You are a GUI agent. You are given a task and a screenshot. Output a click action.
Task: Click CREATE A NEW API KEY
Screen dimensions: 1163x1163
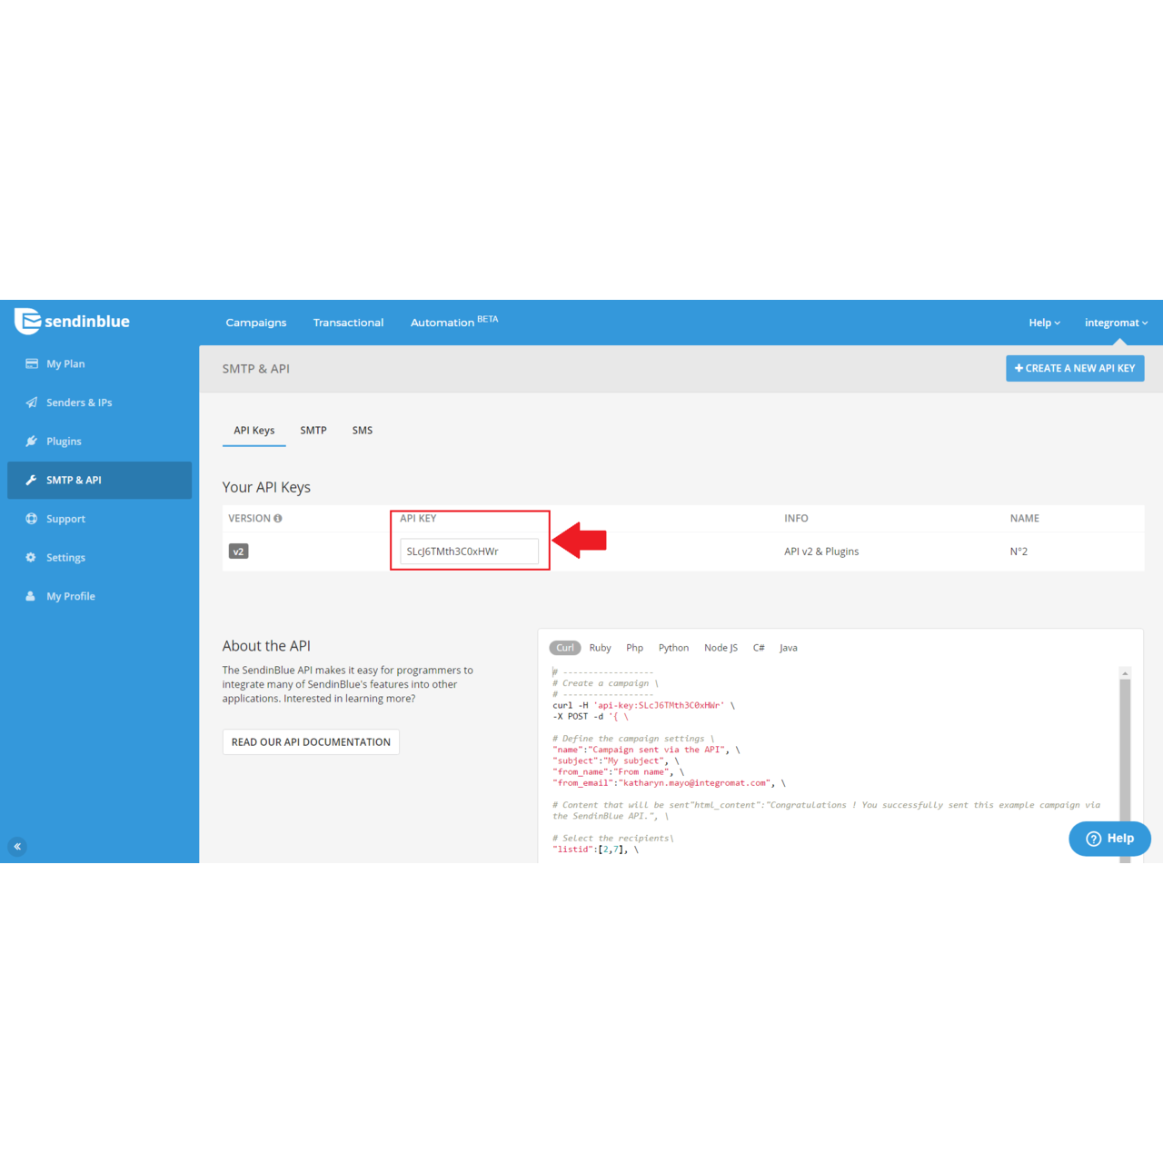click(1075, 368)
